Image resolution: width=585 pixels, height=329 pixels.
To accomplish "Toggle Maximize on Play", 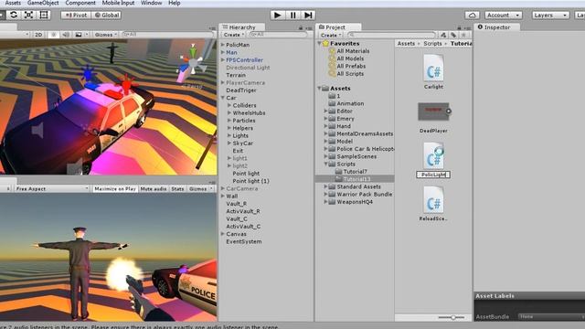I will pyautogui.click(x=115, y=189).
